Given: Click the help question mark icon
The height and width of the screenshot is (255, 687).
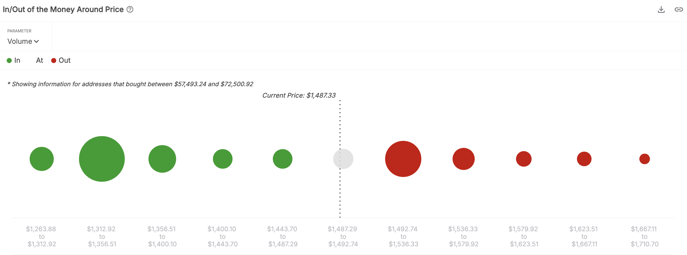Looking at the screenshot, I should coord(130,9).
